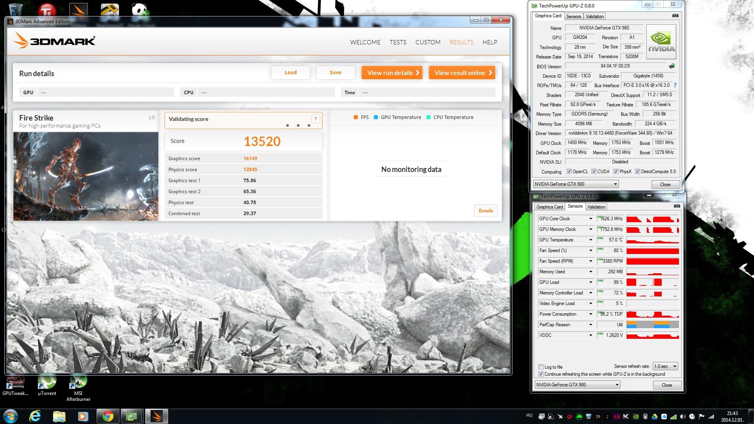Toggle the PhysX checkbox

(616, 172)
